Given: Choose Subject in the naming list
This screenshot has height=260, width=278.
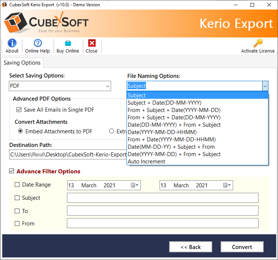Looking at the screenshot, I should tap(197, 95).
